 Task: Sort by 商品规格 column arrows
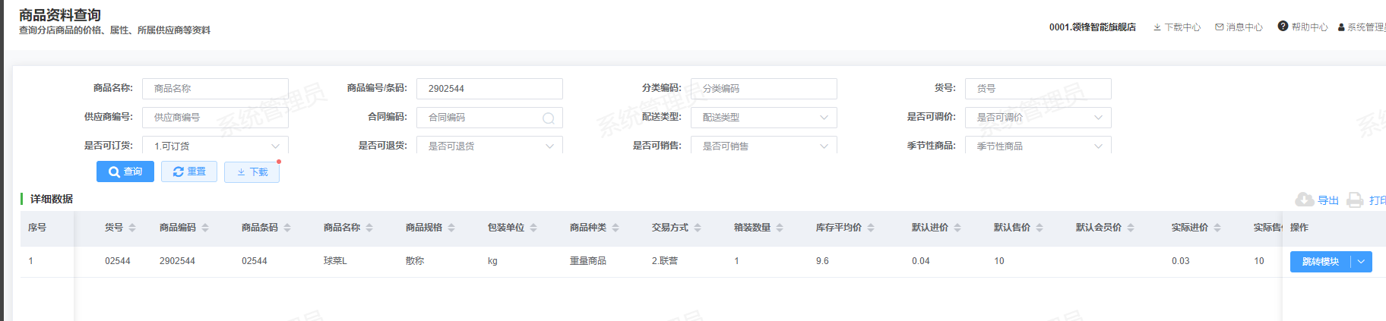click(x=451, y=228)
